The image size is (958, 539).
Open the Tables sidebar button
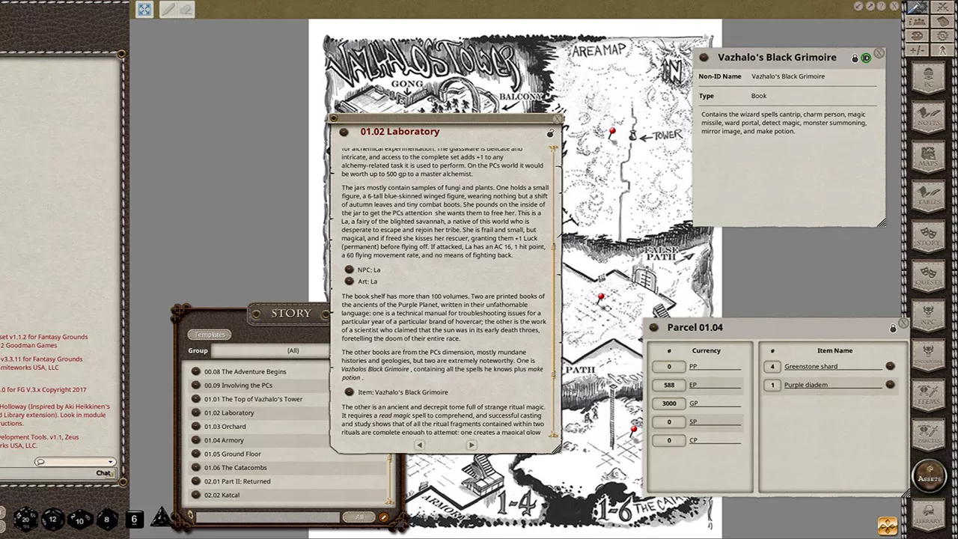tap(929, 198)
